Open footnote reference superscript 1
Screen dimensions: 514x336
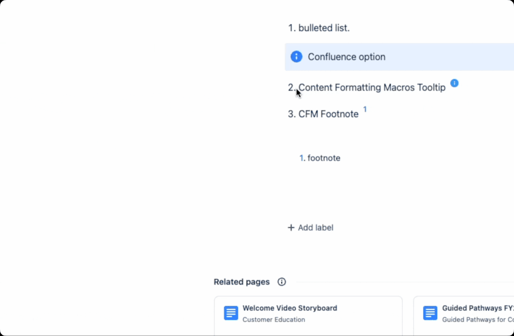[x=365, y=109]
